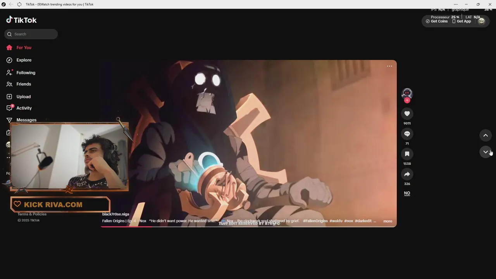Click the Following person icon
The width and height of the screenshot is (496, 279).
[9, 72]
